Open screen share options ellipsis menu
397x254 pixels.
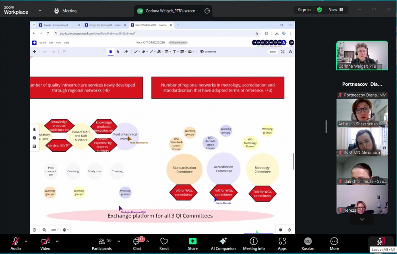207,11
